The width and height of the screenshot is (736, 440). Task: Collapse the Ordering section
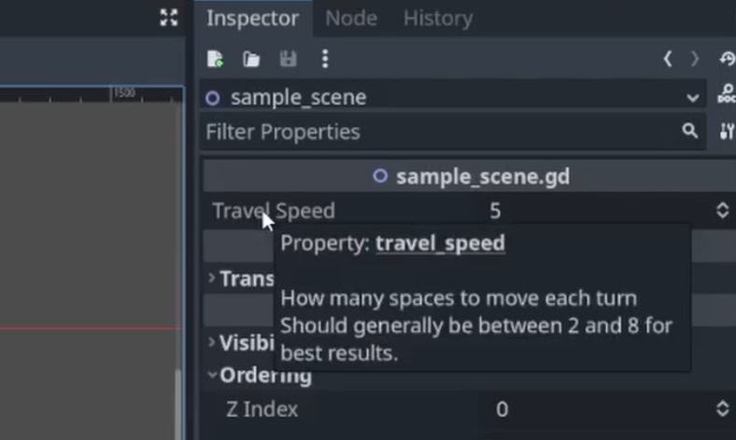tap(261, 376)
